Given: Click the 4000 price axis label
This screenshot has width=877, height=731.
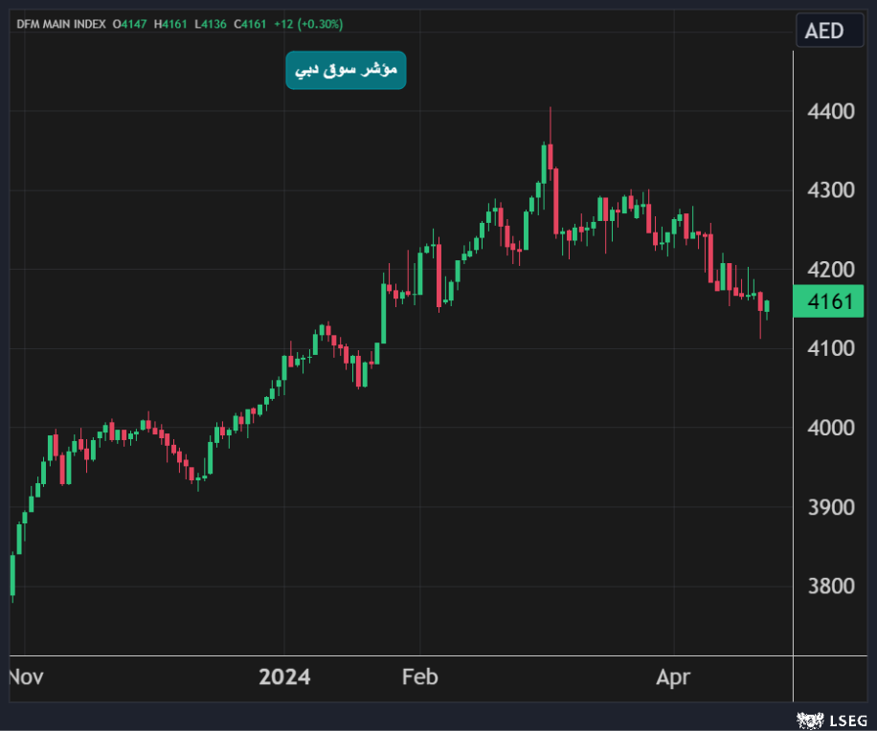Looking at the screenshot, I should (831, 428).
